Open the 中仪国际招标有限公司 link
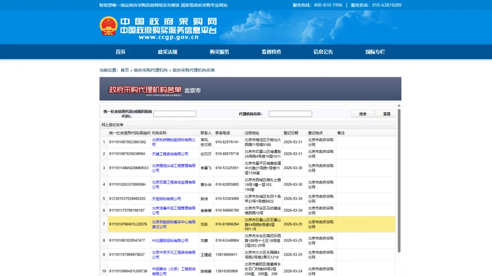 tap(170, 241)
